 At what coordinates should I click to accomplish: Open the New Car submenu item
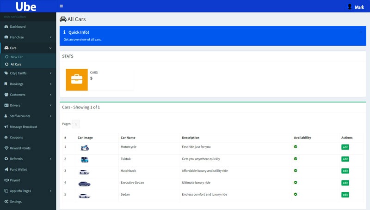(17, 57)
